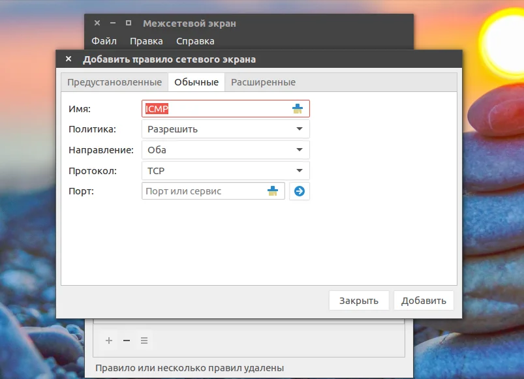Click the Протокол: label
Screen dimensions: 524x379
tap(93, 171)
